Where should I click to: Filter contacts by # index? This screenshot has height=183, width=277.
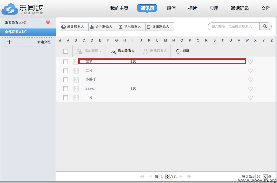pyautogui.click(x=60, y=40)
